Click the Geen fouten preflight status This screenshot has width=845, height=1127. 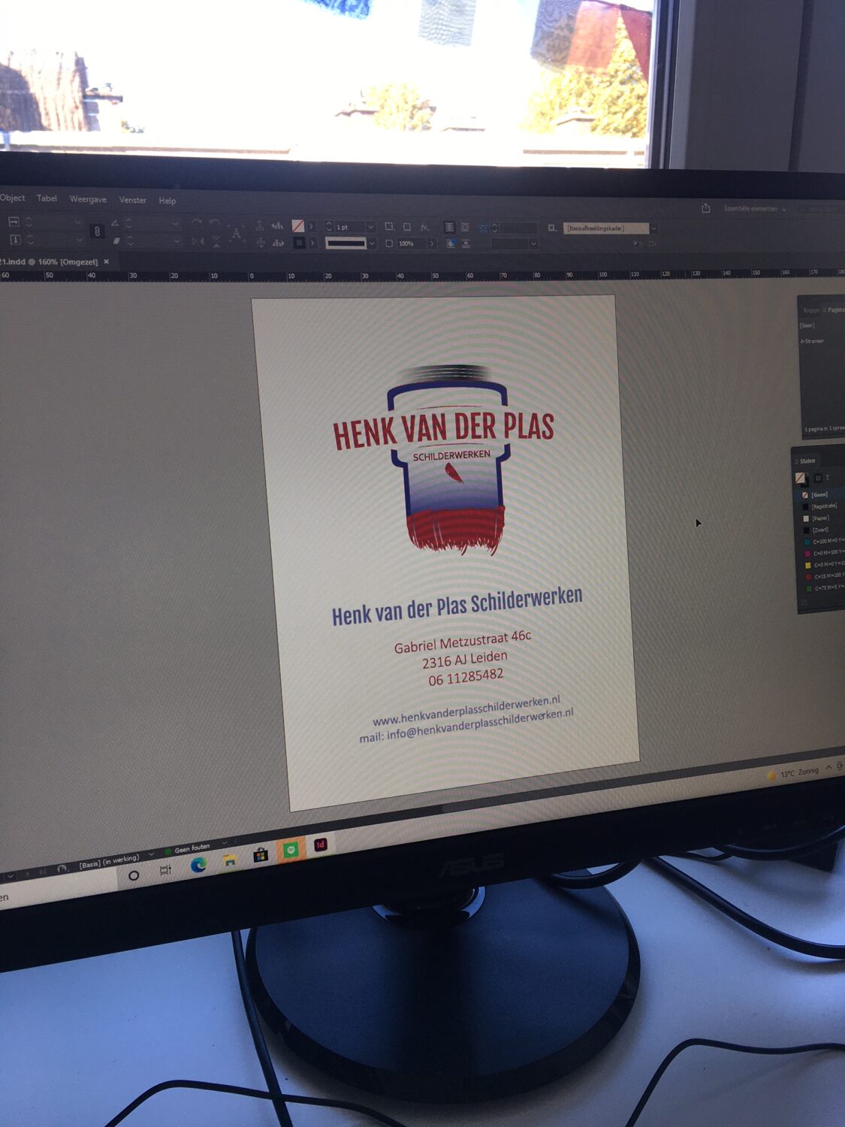192,848
